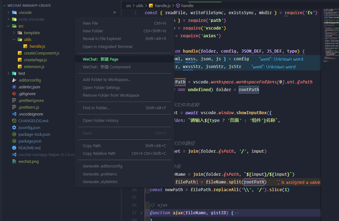Click the VS Code icon beside .vscodeignore
Viewport: 339px width, 221px height.
14,114
